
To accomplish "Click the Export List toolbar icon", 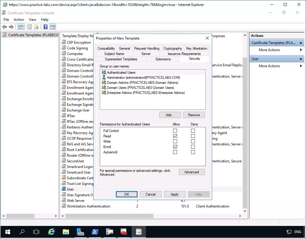I will click(x=37, y=27).
